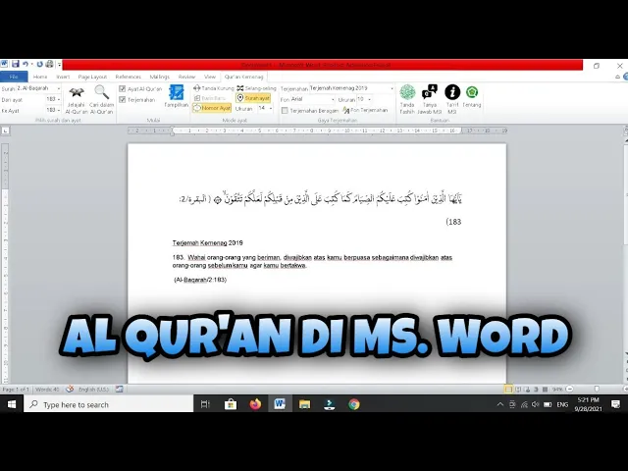
Task: Switch to the Review tab
Action: point(186,77)
